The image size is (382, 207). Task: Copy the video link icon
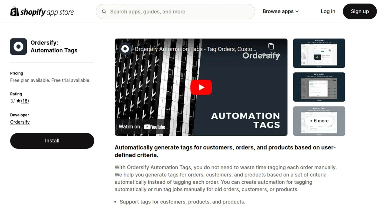[x=271, y=46]
